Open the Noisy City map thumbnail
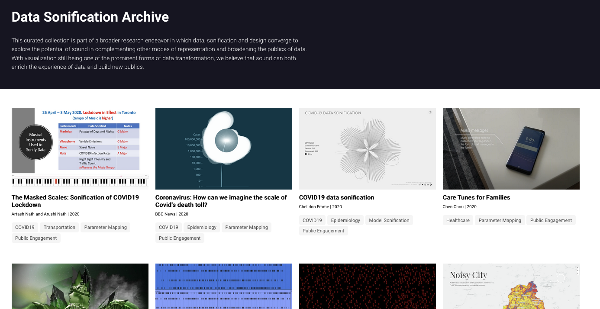The width and height of the screenshot is (600, 309). pos(511,286)
